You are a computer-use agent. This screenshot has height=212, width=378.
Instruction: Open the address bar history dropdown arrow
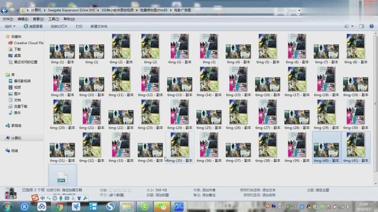tap(299, 11)
